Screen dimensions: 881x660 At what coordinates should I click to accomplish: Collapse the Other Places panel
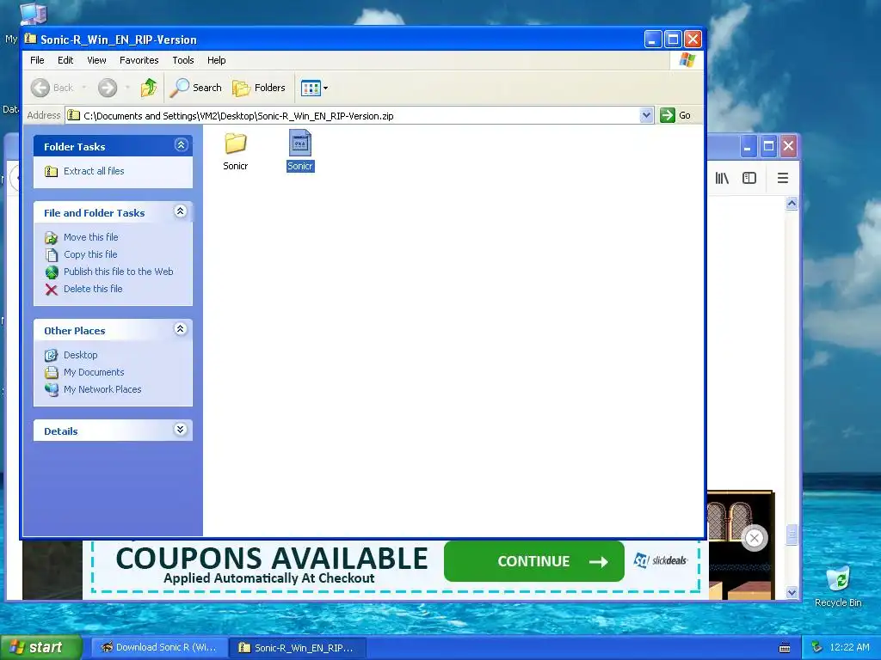(181, 329)
